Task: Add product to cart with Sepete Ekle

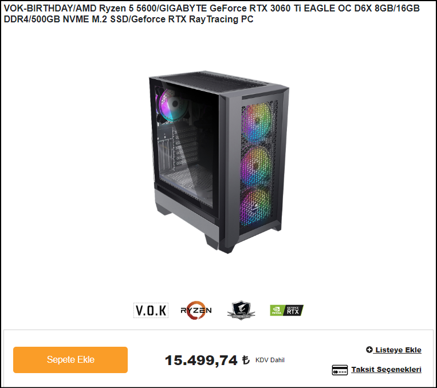Action: pyautogui.click(x=70, y=360)
